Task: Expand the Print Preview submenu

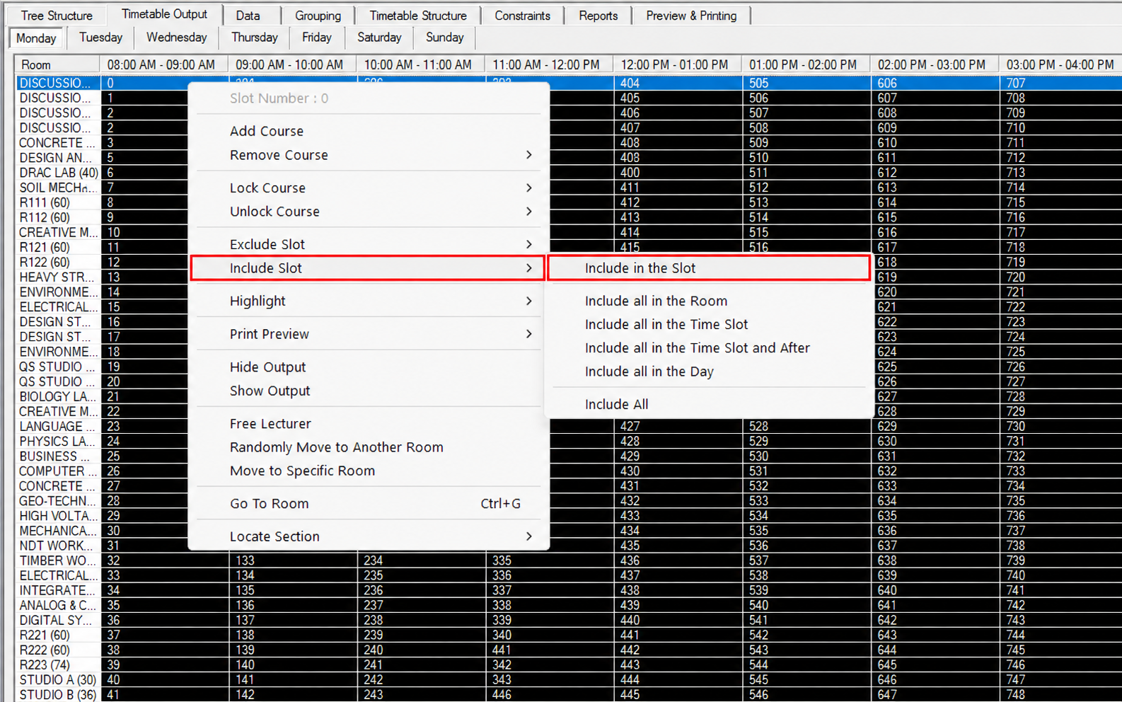Action: coord(369,334)
